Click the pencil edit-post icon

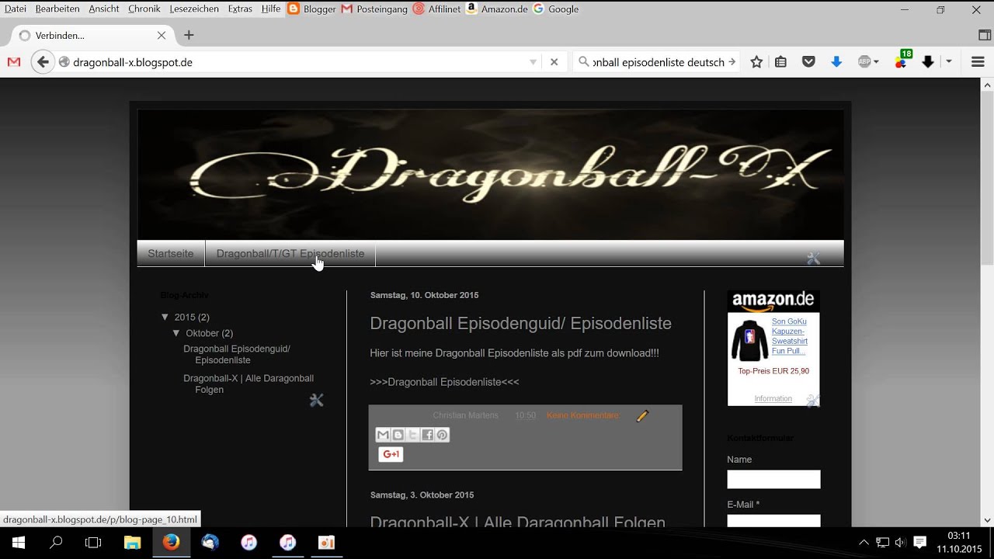pos(642,416)
